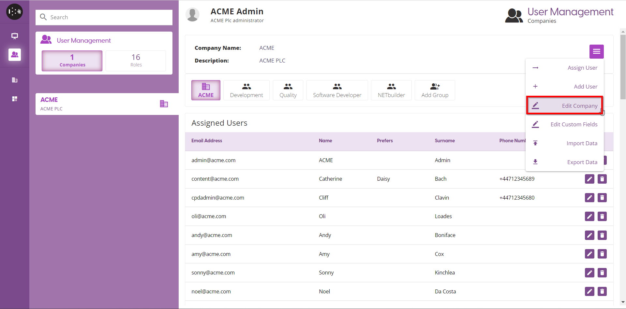The image size is (626, 309).
Task: Choose Assign User in dropdown menu
Action: point(565,68)
